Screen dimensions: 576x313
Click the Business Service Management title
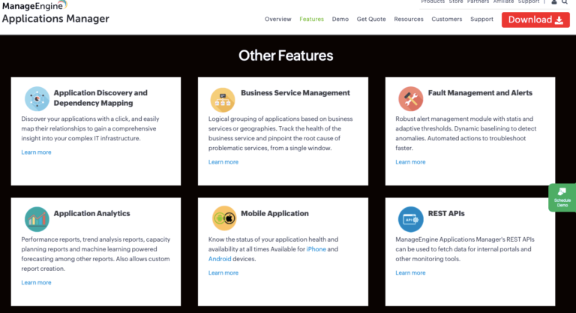pyautogui.click(x=295, y=93)
